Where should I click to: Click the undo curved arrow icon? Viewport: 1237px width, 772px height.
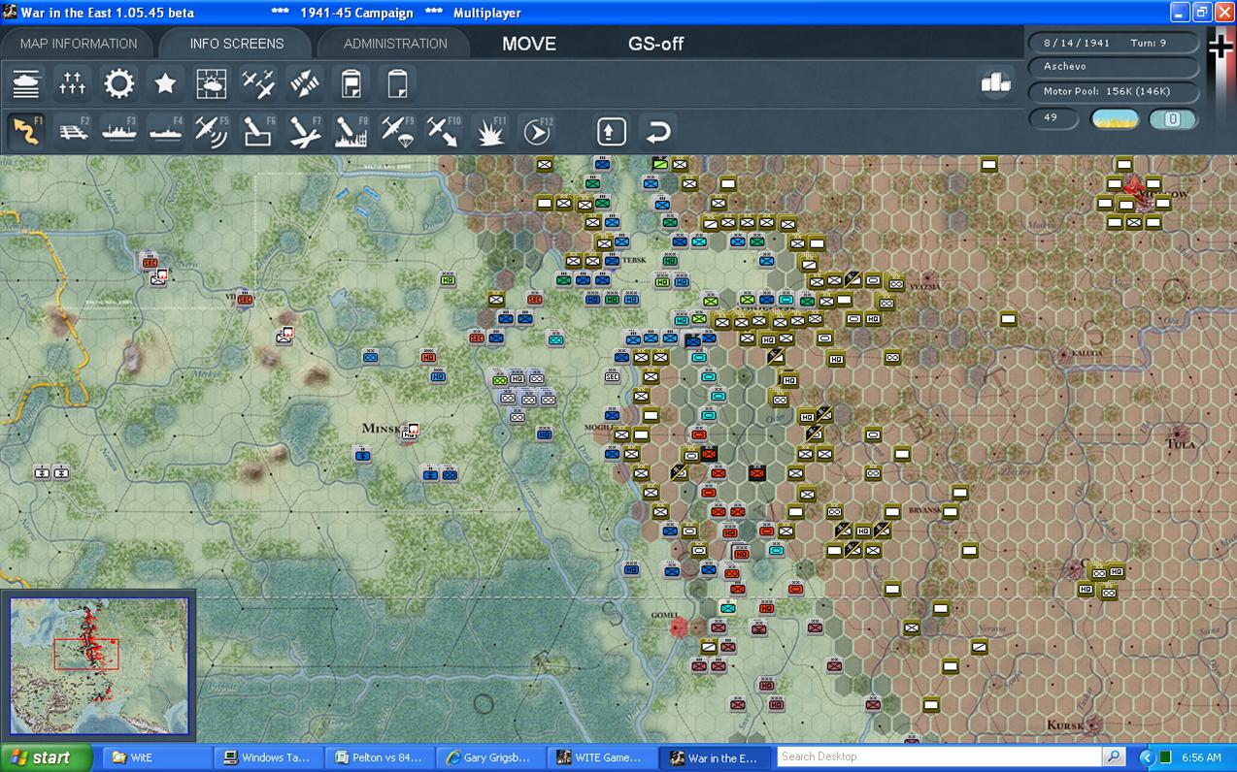pyautogui.click(x=658, y=131)
